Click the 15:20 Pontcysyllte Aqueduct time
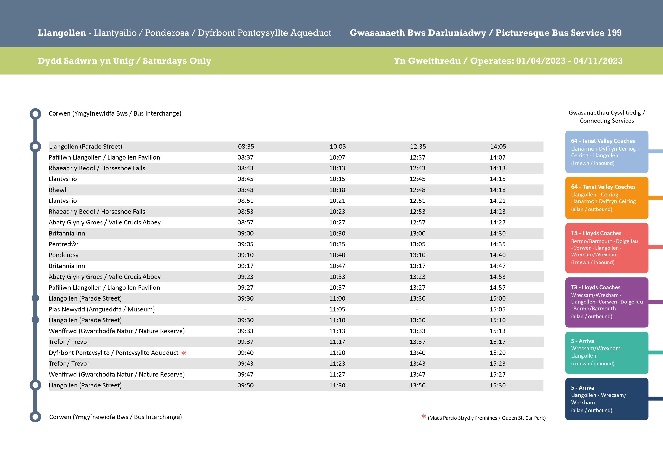This screenshot has width=663, height=467. click(x=498, y=353)
